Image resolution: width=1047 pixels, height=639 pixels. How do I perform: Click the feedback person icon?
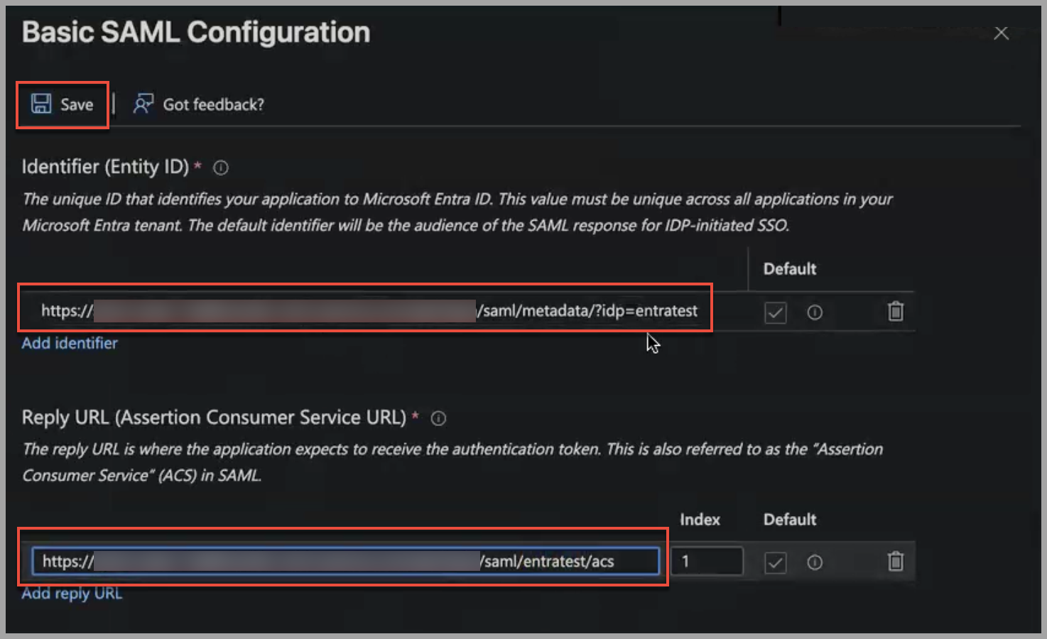click(x=143, y=104)
